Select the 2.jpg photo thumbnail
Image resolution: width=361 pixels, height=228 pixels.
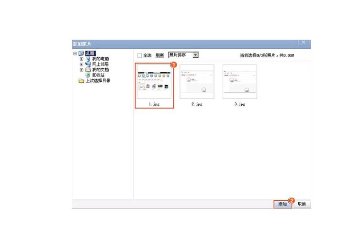click(x=197, y=82)
